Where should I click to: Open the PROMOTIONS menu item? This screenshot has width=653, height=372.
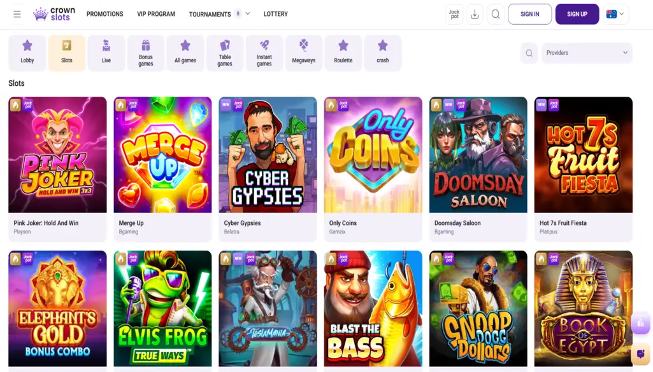tap(104, 13)
